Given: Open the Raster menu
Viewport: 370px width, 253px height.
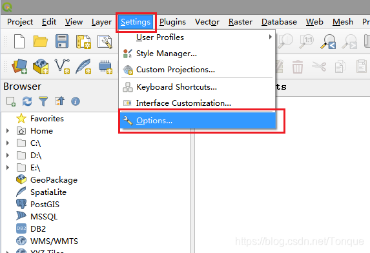Looking at the screenshot, I should (240, 22).
